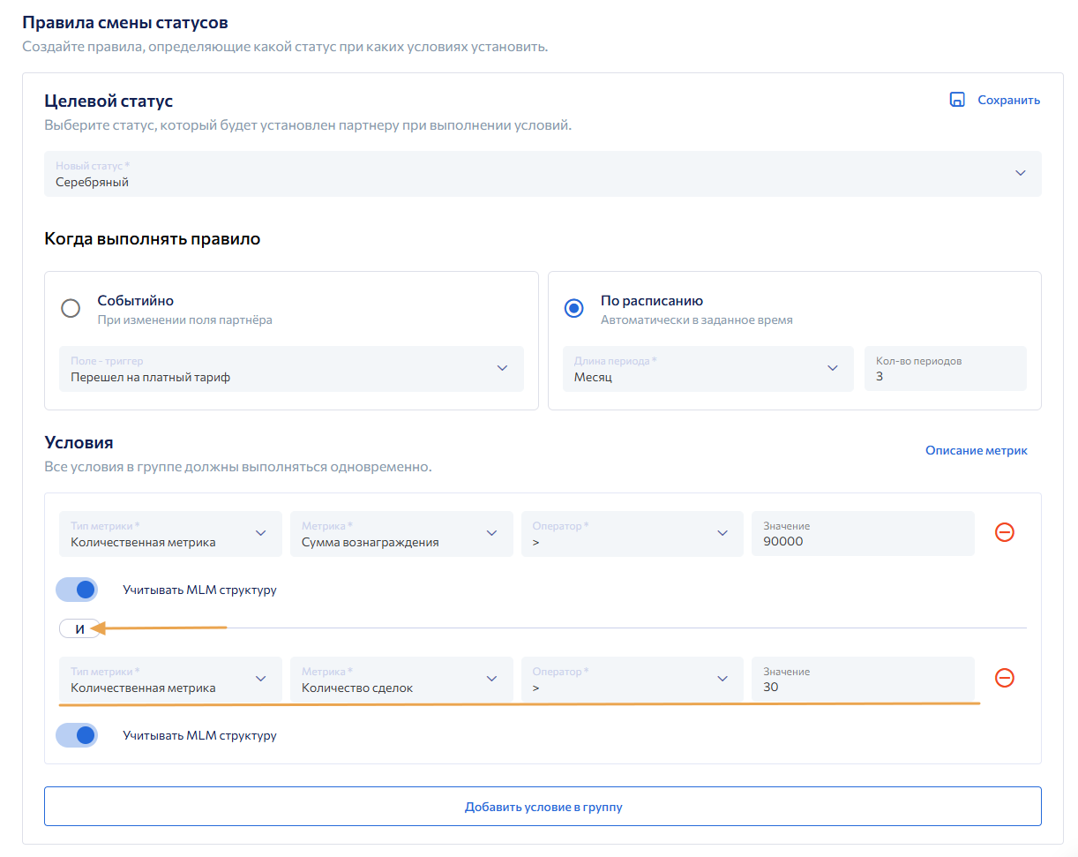Viewport: 1078px width, 857px height.
Task: Delete the Количество сделок condition row
Action: [x=1004, y=678]
